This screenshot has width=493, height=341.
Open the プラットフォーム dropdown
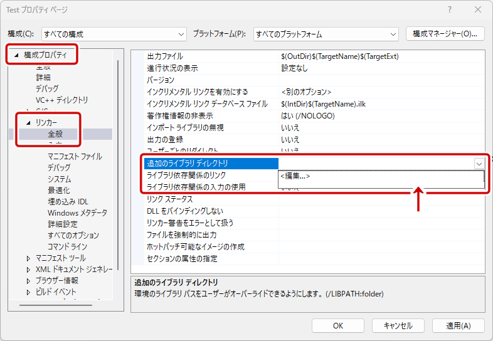click(x=326, y=34)
